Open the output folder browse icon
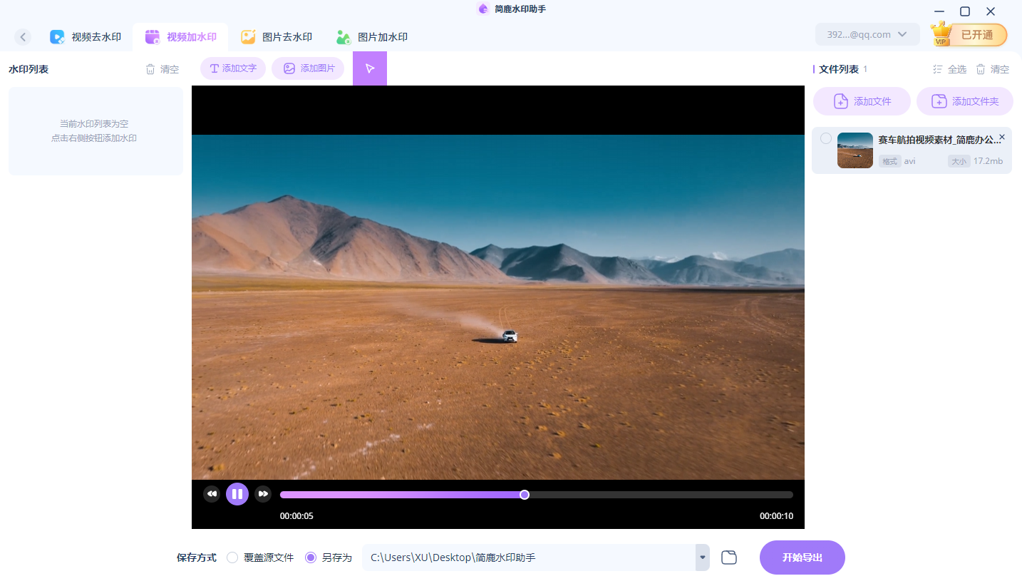1022x586 pixels. click(x=728, y=557)
